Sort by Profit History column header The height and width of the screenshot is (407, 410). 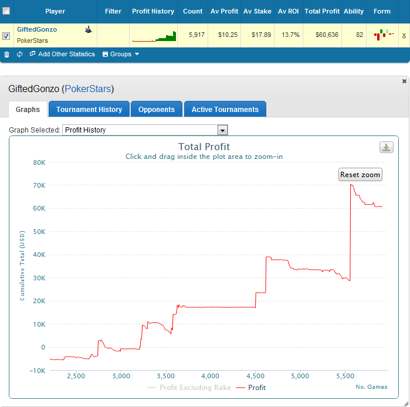[153, 11]
